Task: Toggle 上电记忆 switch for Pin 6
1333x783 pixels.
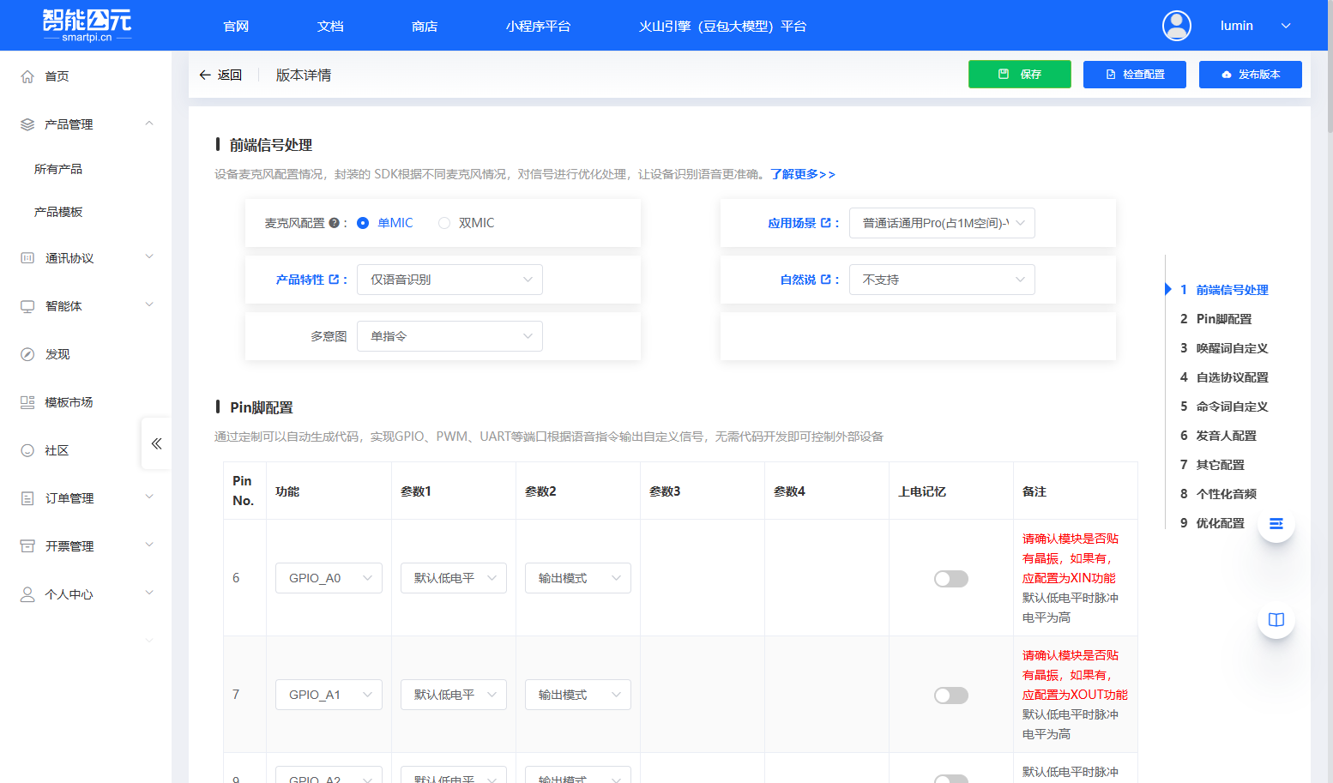Action: click(950, 579)
